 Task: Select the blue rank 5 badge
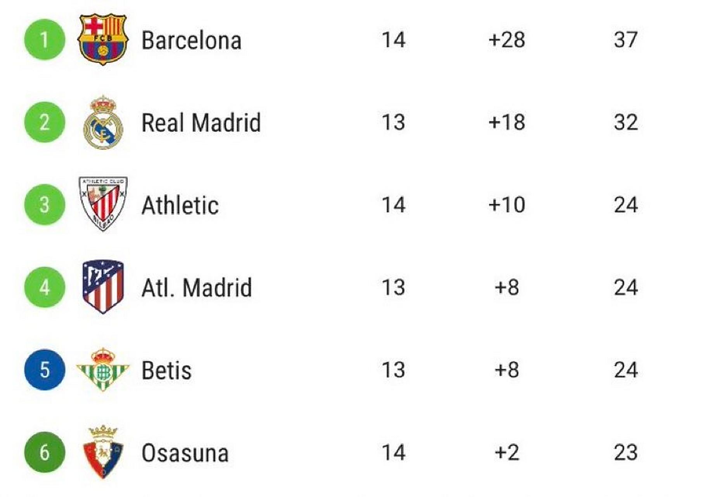(45, 370)
